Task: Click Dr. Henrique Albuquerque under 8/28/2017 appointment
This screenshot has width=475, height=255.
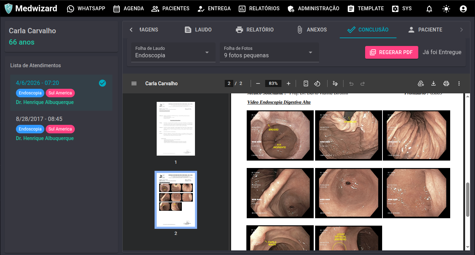Action: tap(45, 138)
